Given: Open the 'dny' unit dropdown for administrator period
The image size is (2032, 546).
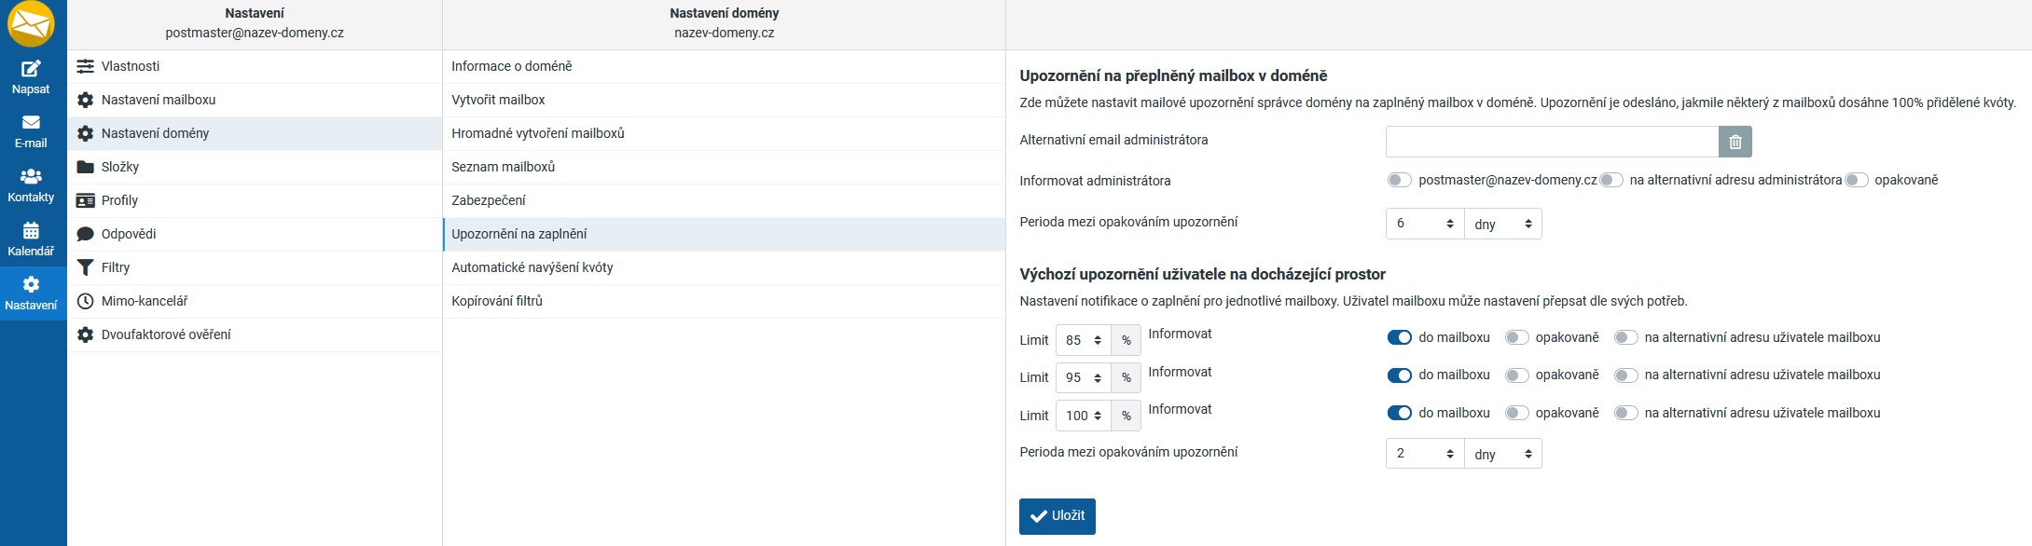Looking at the screenshot, I should (1502, 224).
